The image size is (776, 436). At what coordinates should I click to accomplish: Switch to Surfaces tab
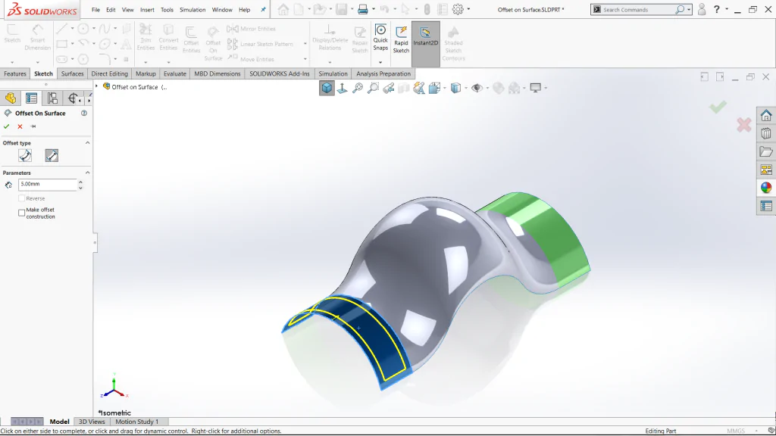point(72,73)
